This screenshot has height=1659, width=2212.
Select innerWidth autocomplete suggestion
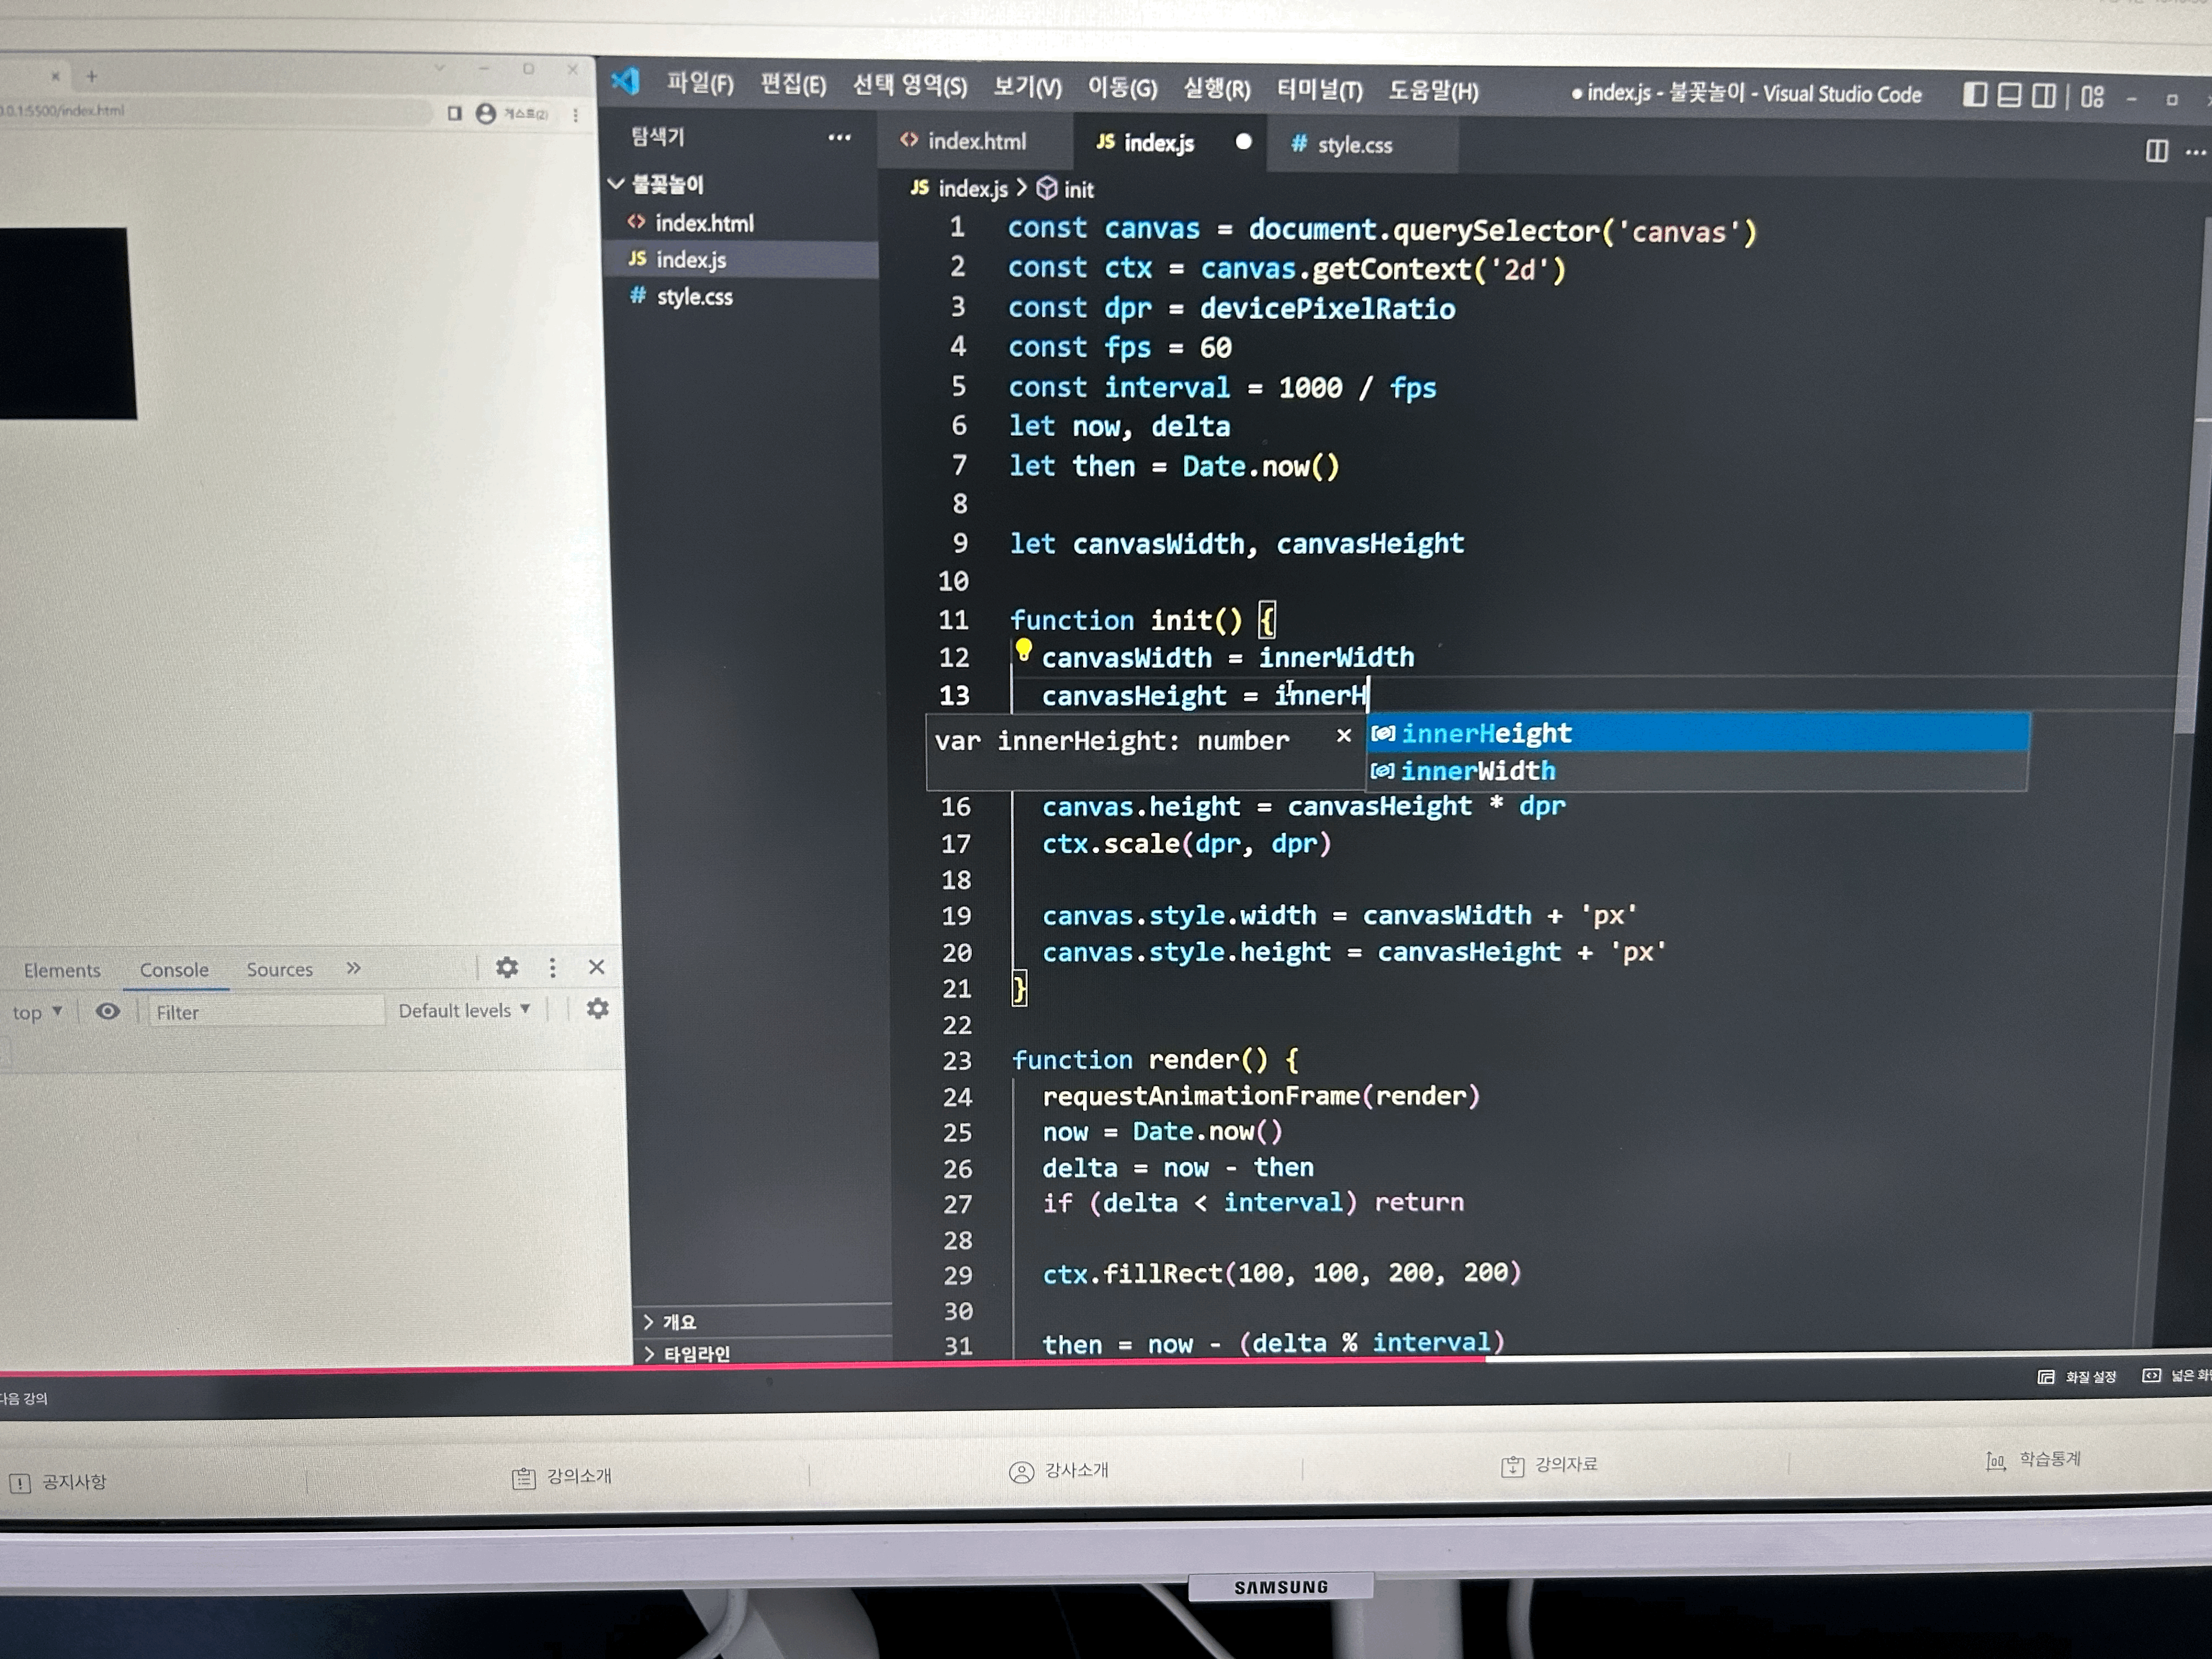[x=1697, y=771]
